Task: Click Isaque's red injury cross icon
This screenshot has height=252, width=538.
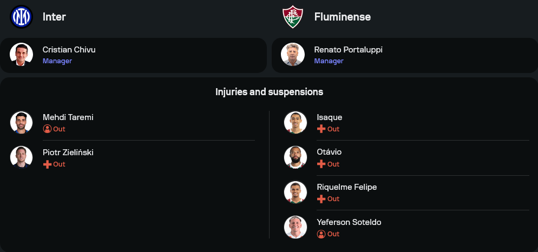Action: pyautogui.click(x=321, y=129)
